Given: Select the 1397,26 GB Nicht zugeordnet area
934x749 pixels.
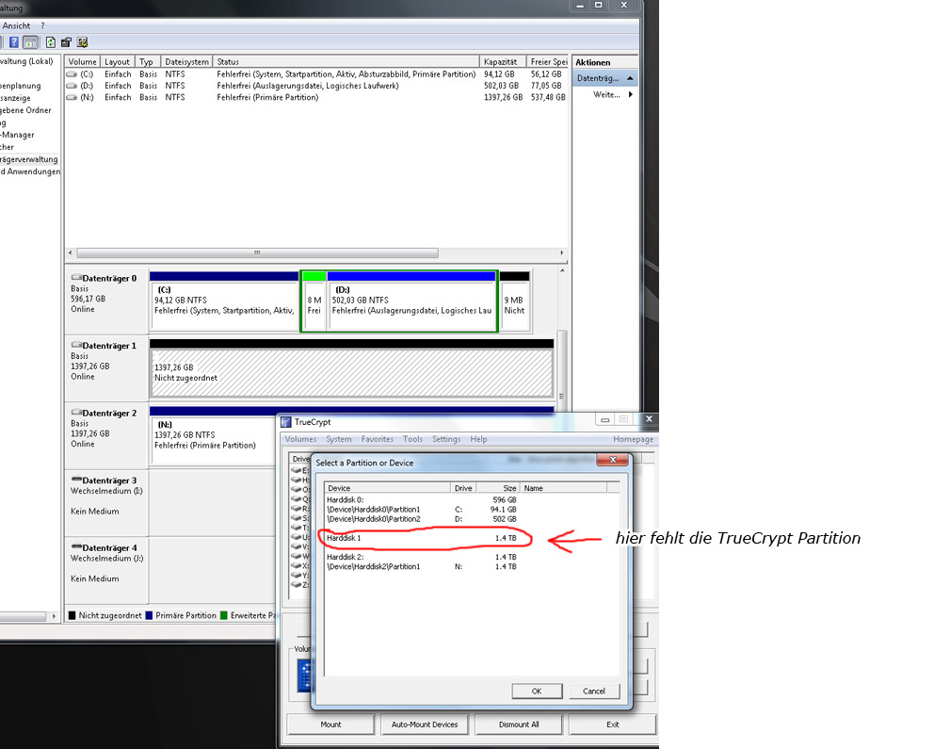Looking at the screenshot, I should (x=351, y=368).
